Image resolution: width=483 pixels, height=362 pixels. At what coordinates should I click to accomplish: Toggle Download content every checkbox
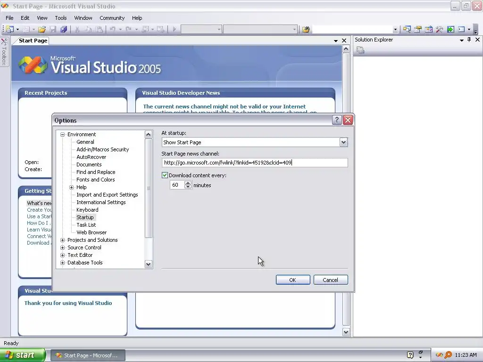point(165,175)
